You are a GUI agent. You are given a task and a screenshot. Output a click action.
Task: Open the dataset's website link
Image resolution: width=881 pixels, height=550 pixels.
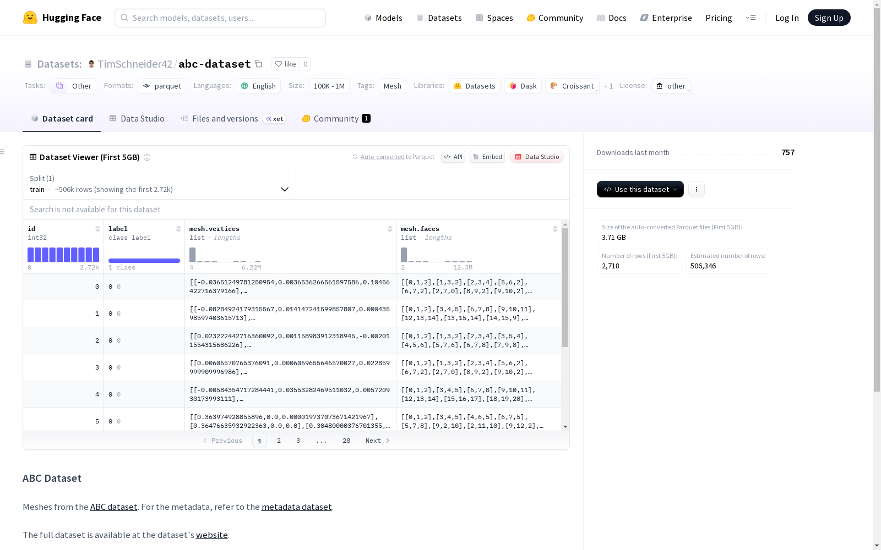pyautogui.click(x=212, y=535)
